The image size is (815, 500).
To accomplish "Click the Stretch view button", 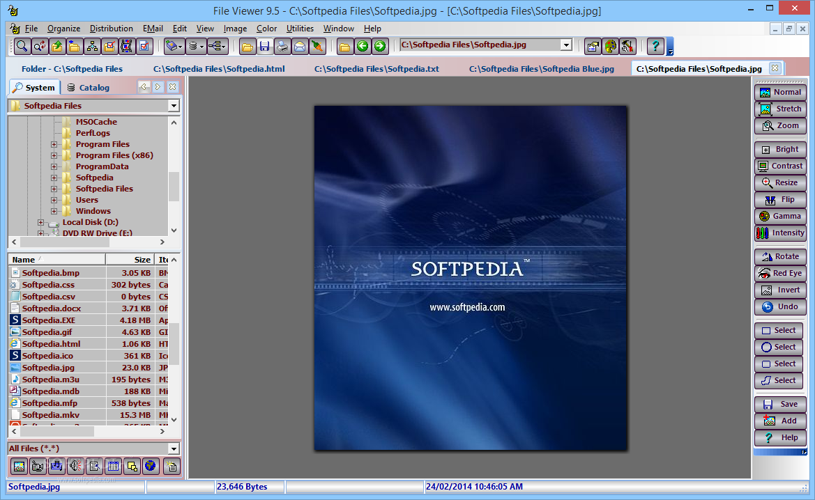I will click(780, 109).
